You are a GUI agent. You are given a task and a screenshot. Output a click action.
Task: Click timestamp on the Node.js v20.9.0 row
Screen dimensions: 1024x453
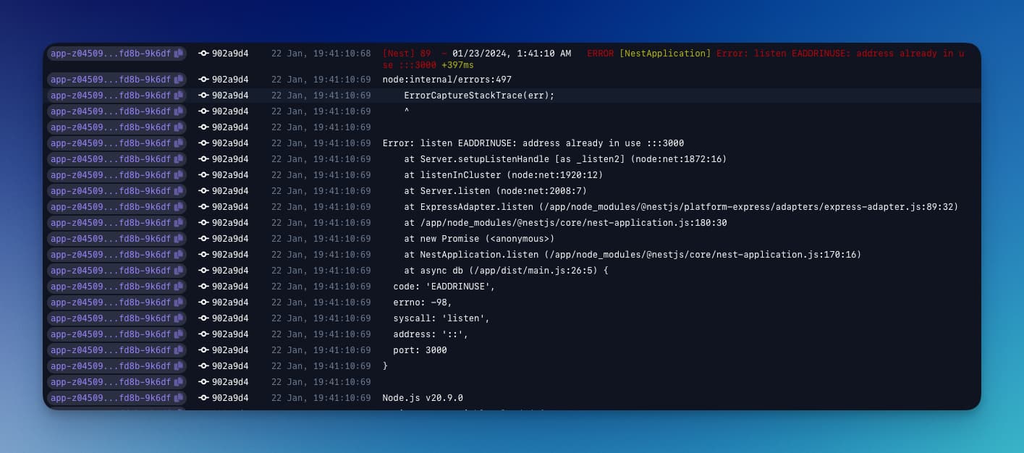pyautogui.click(x=321, y=398)
